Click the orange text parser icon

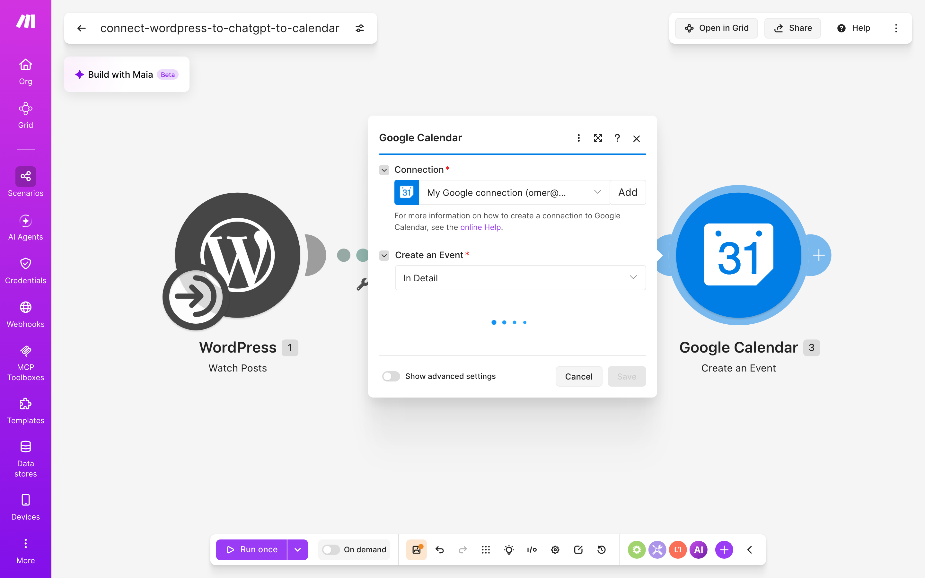click(x=678, y=550)
